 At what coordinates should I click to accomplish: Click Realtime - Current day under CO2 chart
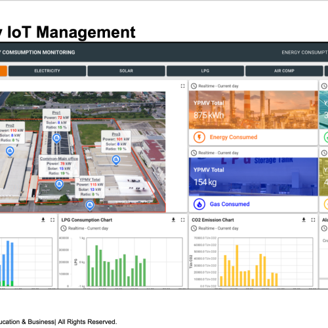coord(218,228)
